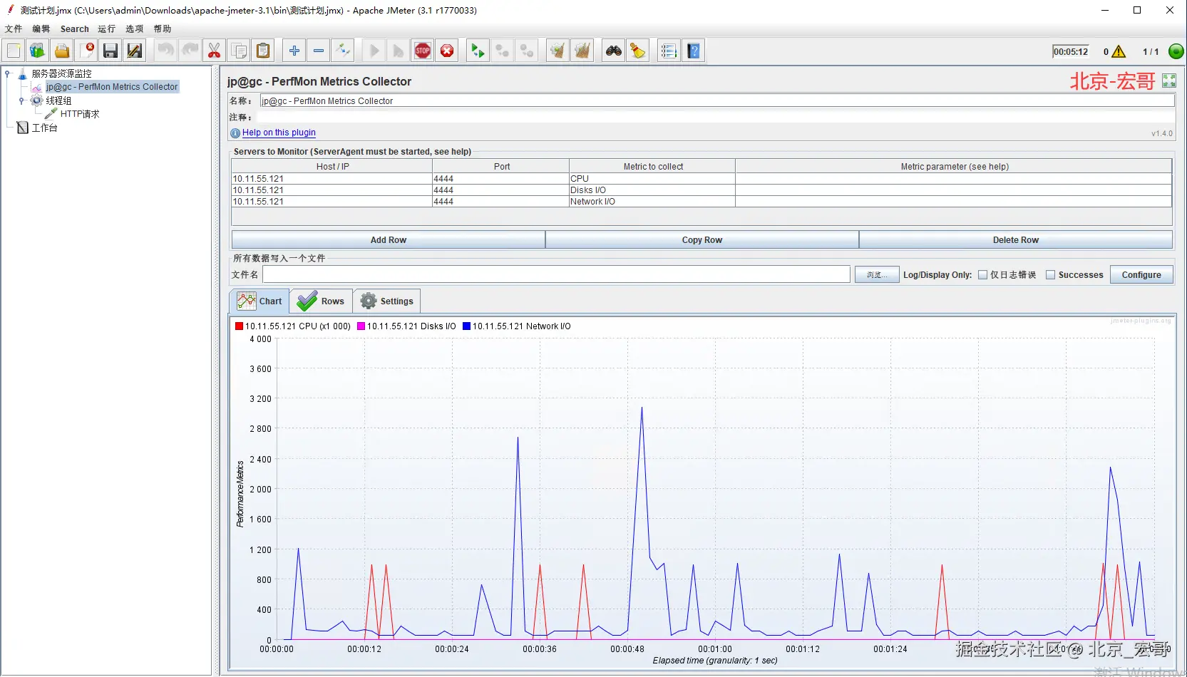
Task: Click the Open file folder icon
Action: (62, 51)
